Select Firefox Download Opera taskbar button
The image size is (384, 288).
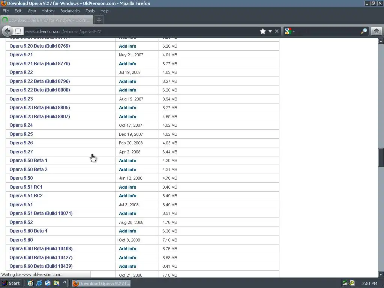[101, 283]
